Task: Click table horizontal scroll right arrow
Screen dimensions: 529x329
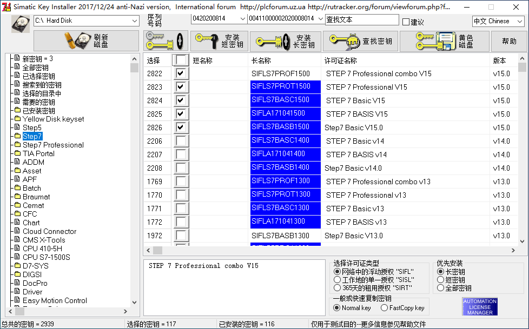Action: (513, 251)
